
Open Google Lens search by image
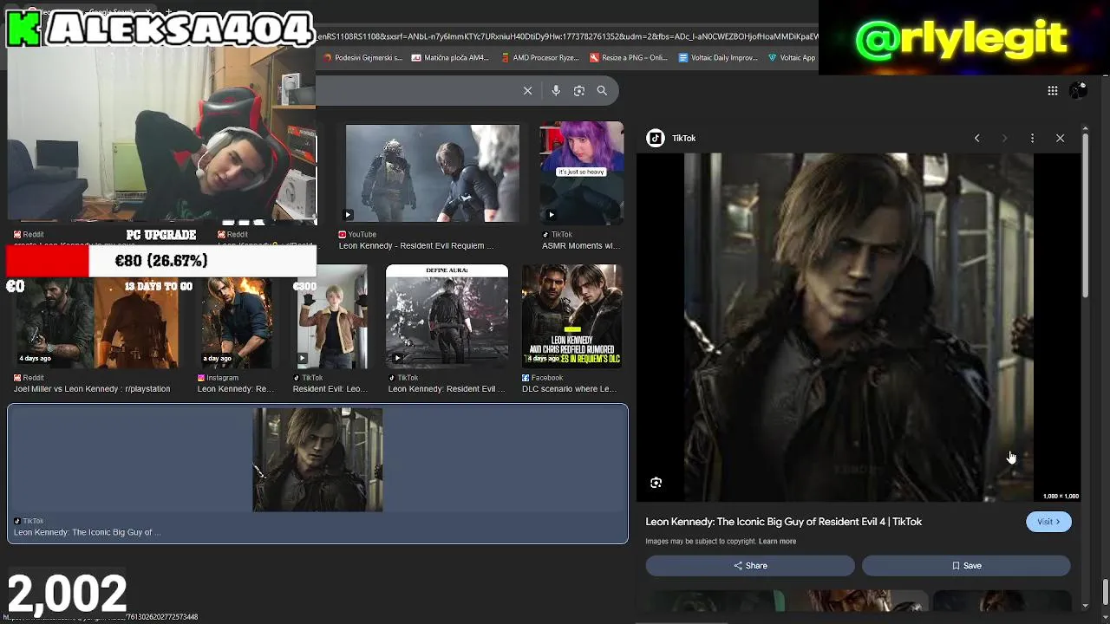(x=578, y=90)
